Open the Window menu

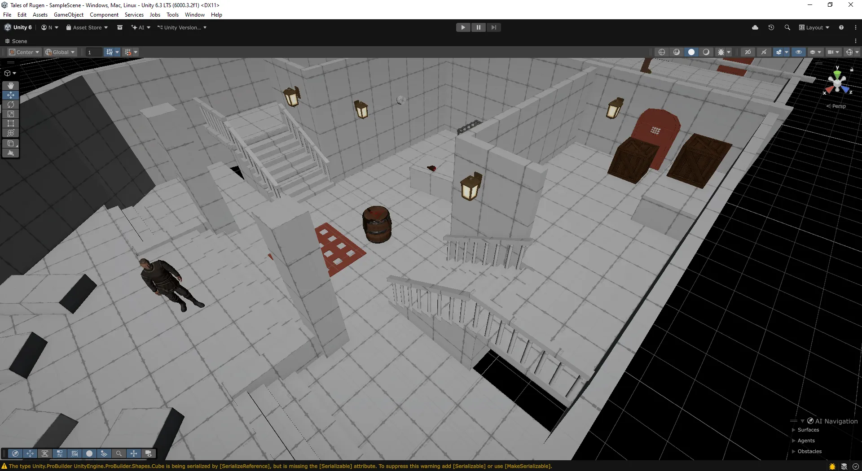tap(194, 15)
